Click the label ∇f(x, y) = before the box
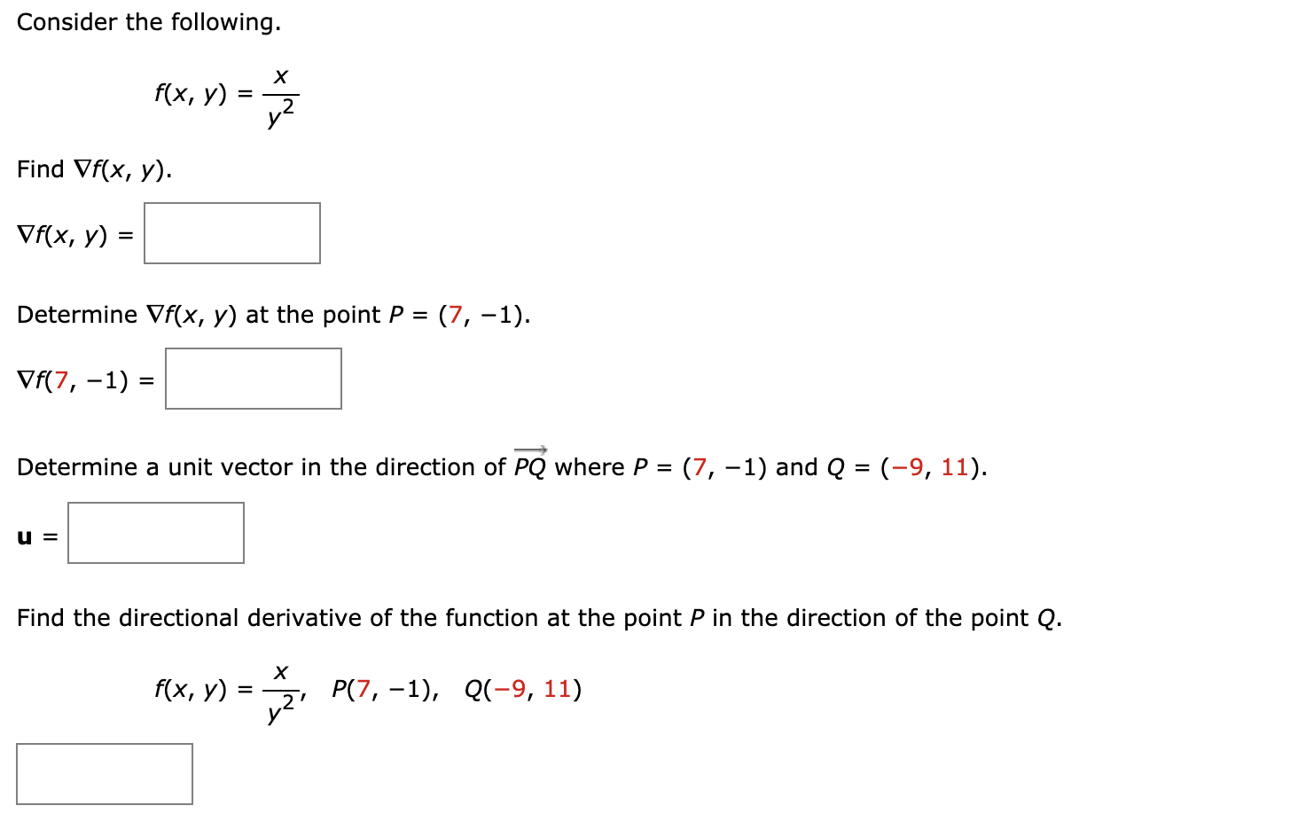Image resolution: width=1298 pixels, height=837 pixels. (x=75, y=233)
